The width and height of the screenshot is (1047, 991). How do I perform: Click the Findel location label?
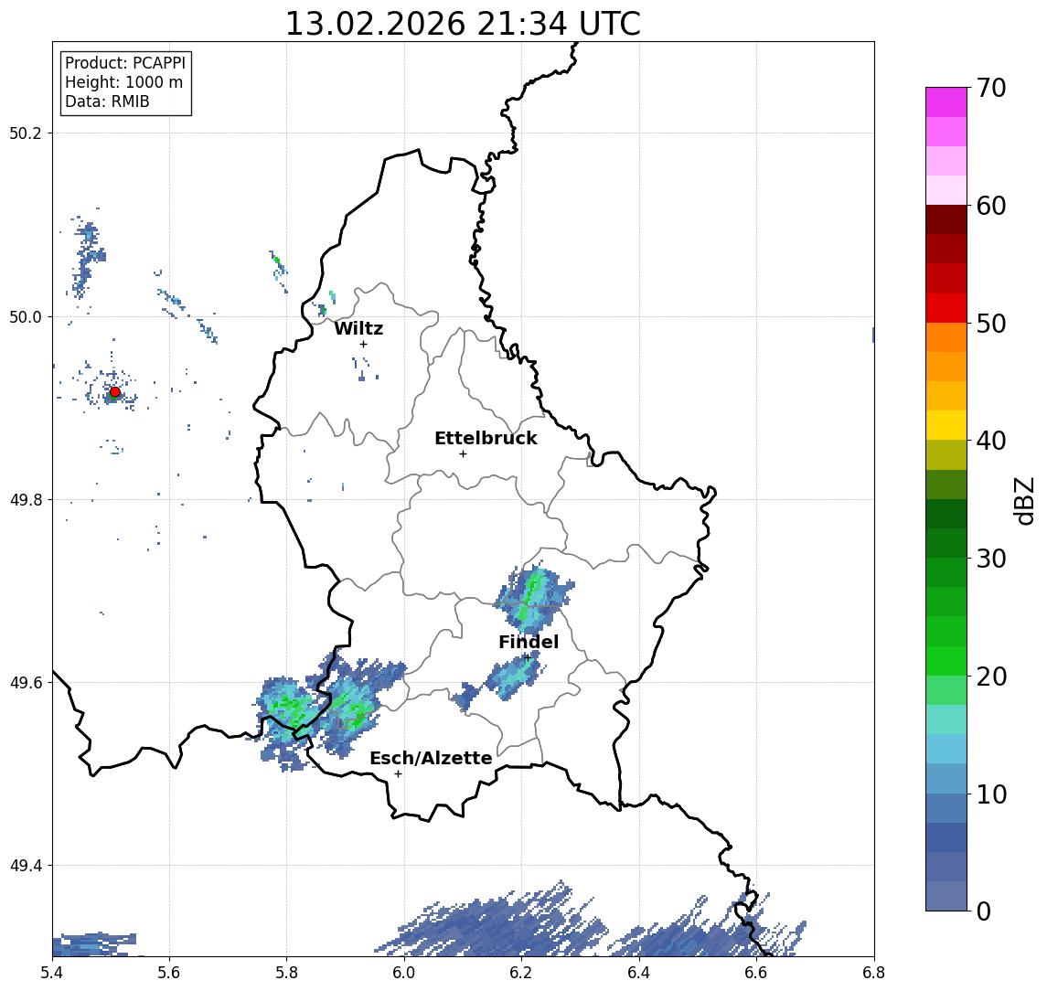(529, 642)
